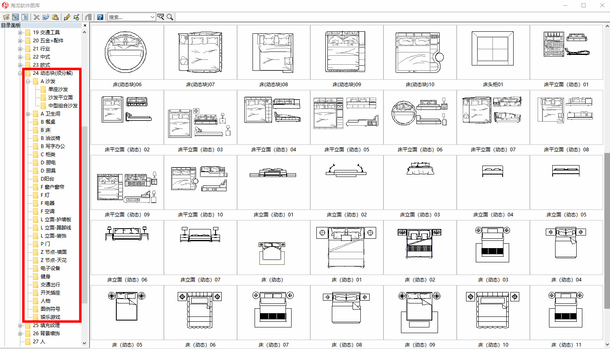Collapse the 24 动态块 tree node

click(x=20, y=73)
